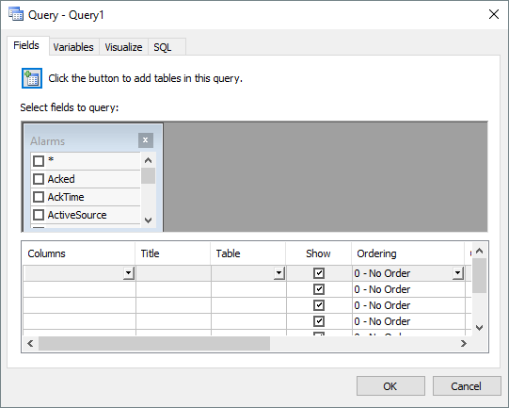Click the Show column header
Viewport: 509px width, 408px height.
[318, 253]
